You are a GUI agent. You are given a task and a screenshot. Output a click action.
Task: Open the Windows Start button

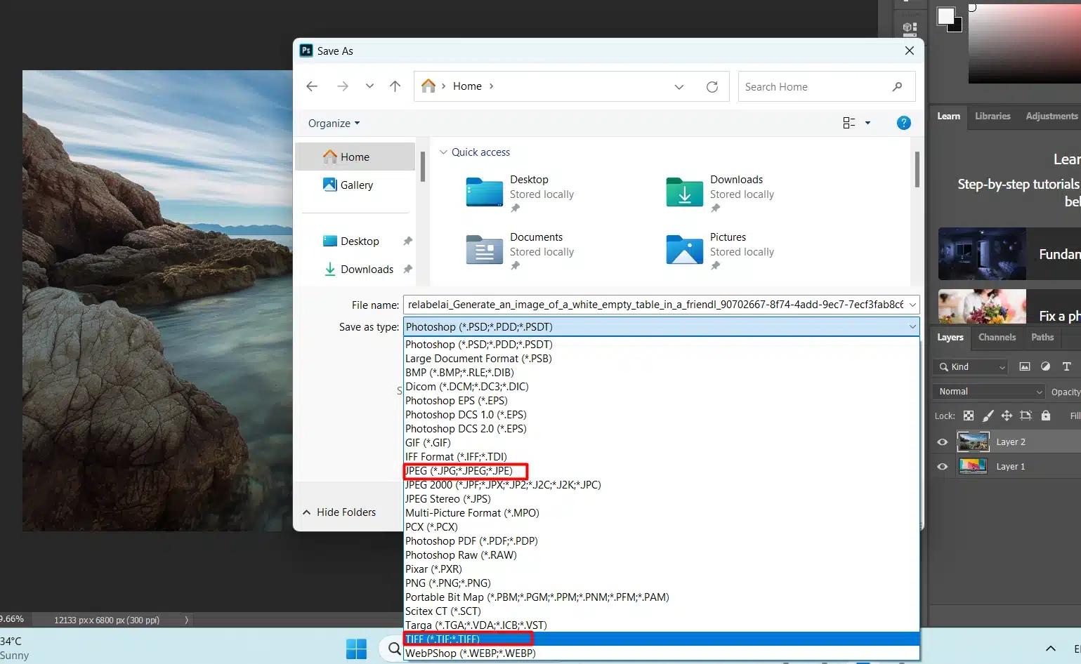pyautogui.click(x=356, y=649)
